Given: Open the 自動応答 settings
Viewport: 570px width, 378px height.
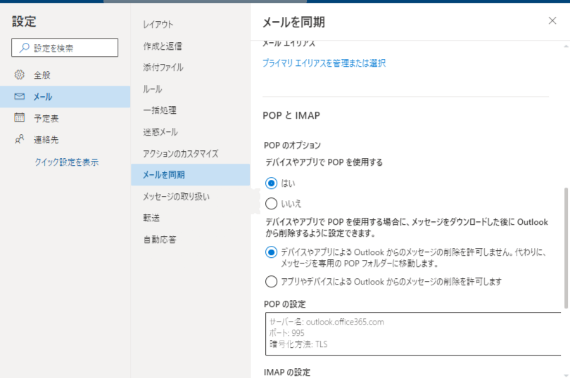Looking at the screenshot, I should (x=159, y=240).
